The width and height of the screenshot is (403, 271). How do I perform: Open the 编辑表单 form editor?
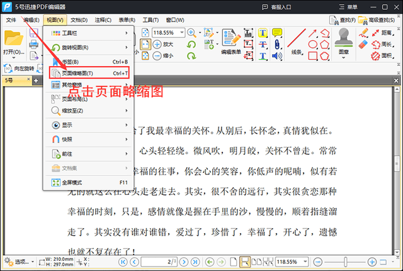(231, 41)
